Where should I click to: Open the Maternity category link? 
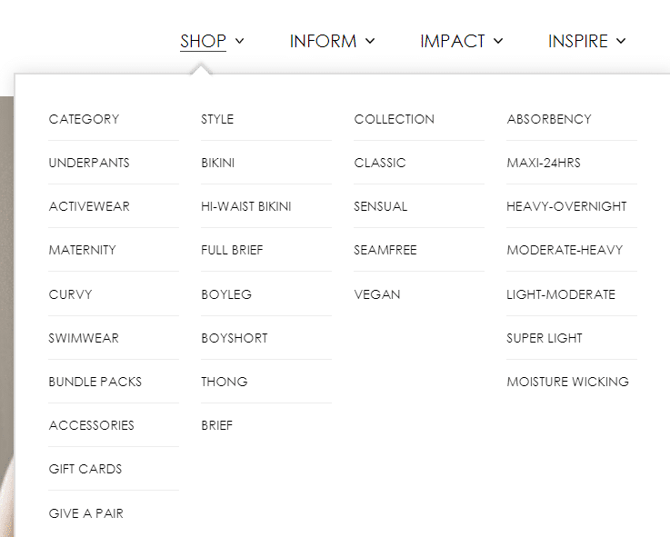click(x=83, y=250)
